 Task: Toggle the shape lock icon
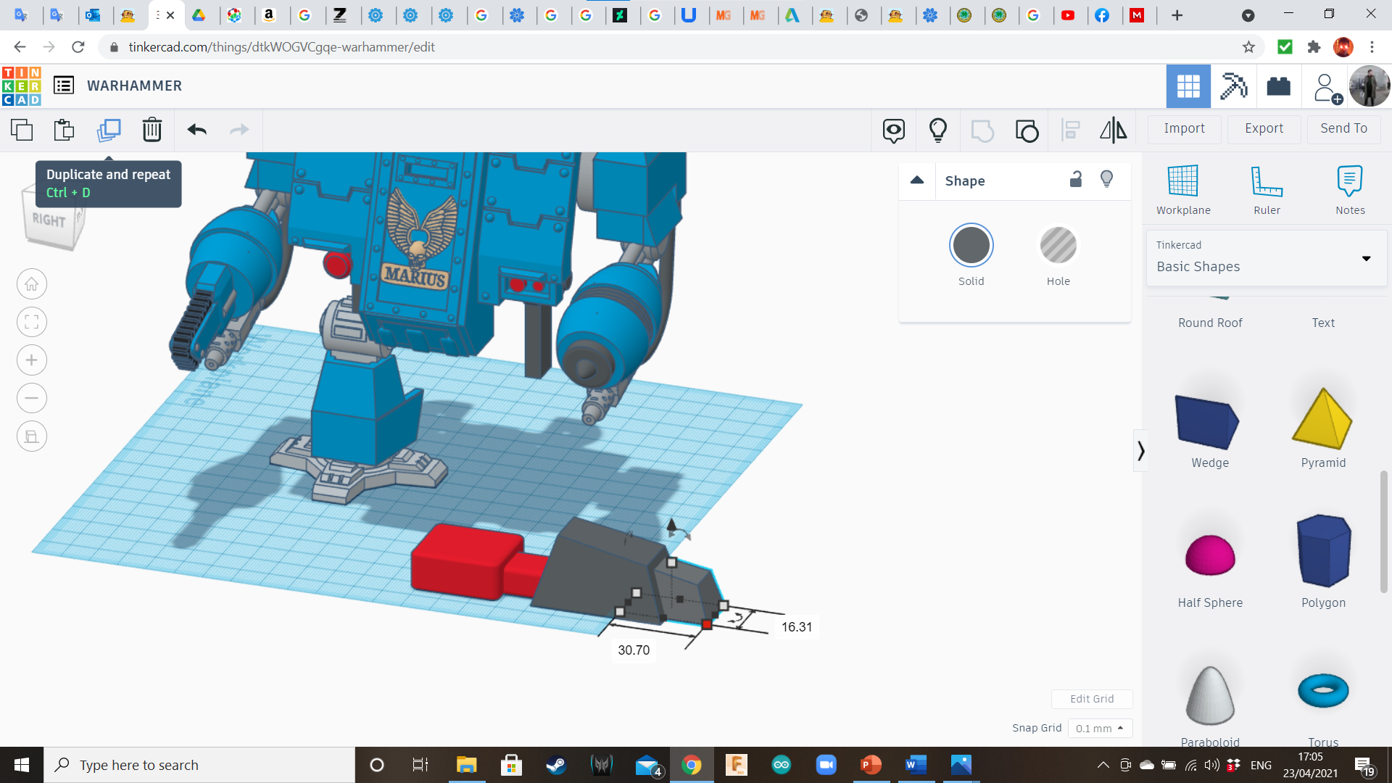[1076, 179]
